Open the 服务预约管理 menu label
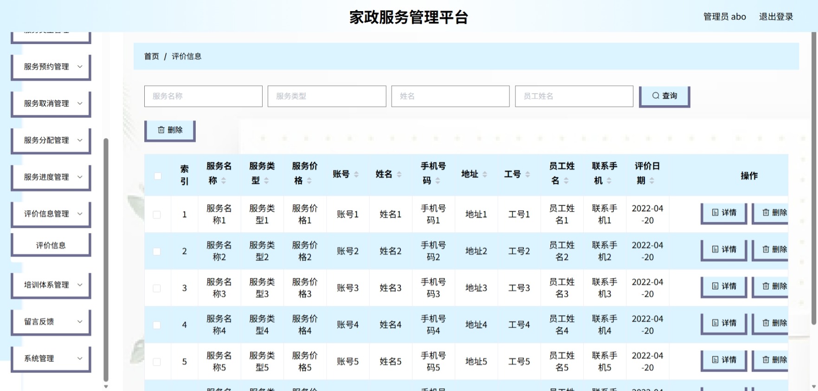Image resolution: width=818 pixels, height=391 pixels. pyautogui.click(x=46, y=67)
